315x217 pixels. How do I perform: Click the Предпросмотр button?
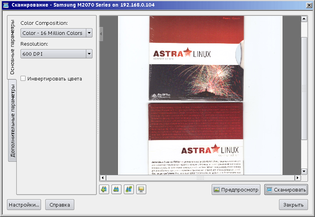point(236,190)
